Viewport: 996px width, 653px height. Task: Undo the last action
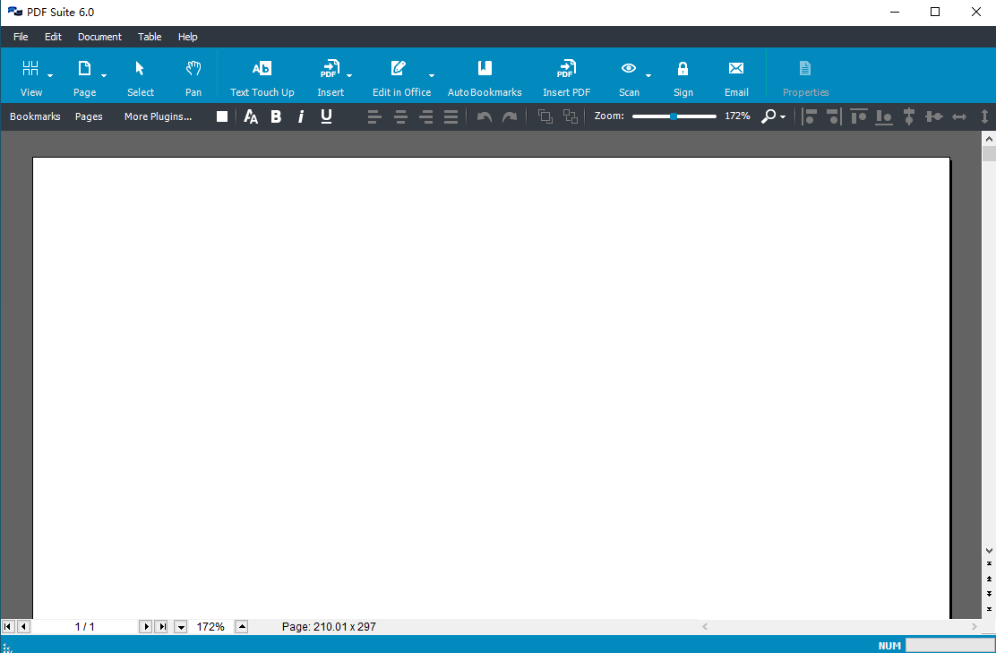[484, 116]
